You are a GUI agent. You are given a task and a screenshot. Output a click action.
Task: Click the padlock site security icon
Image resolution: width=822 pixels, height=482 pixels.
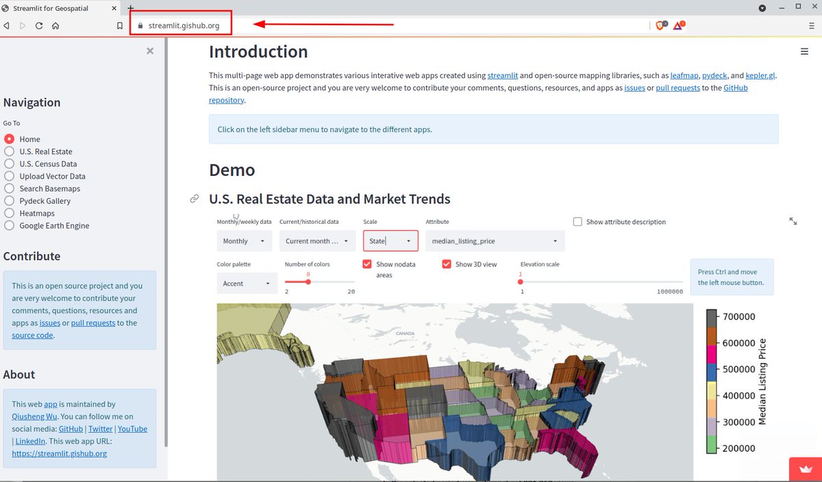pyautogui.click(x=140, y=25)
